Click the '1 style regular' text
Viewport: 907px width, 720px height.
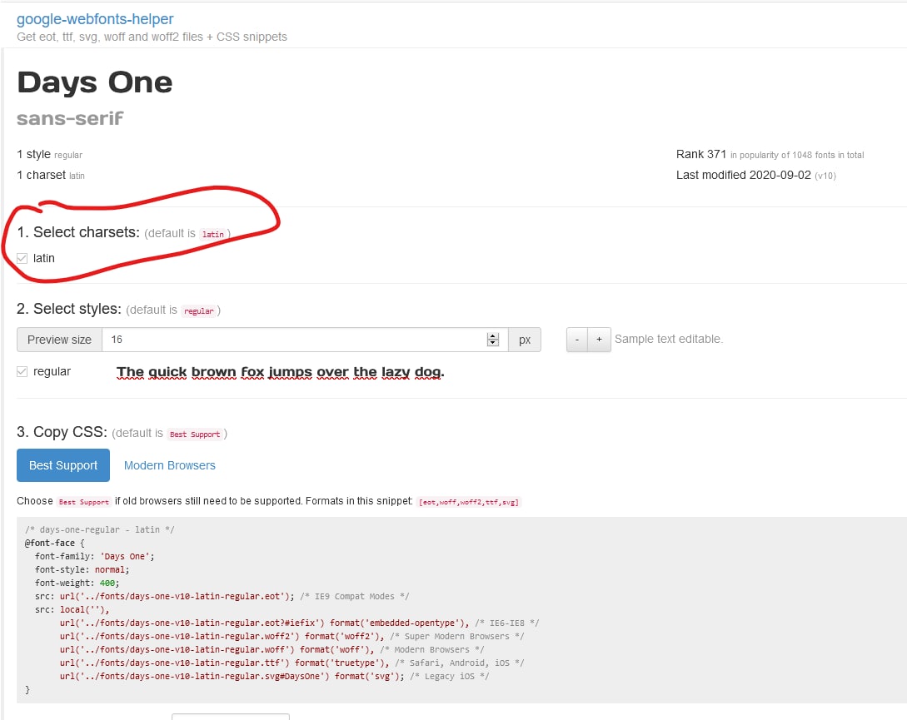pos(50,155)
